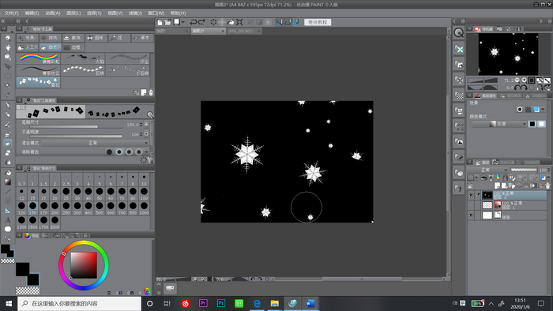Viewport: 553px width, 311px height.
Task: Select the weak anti-aliasing option
Action: [x=119, y=152]
